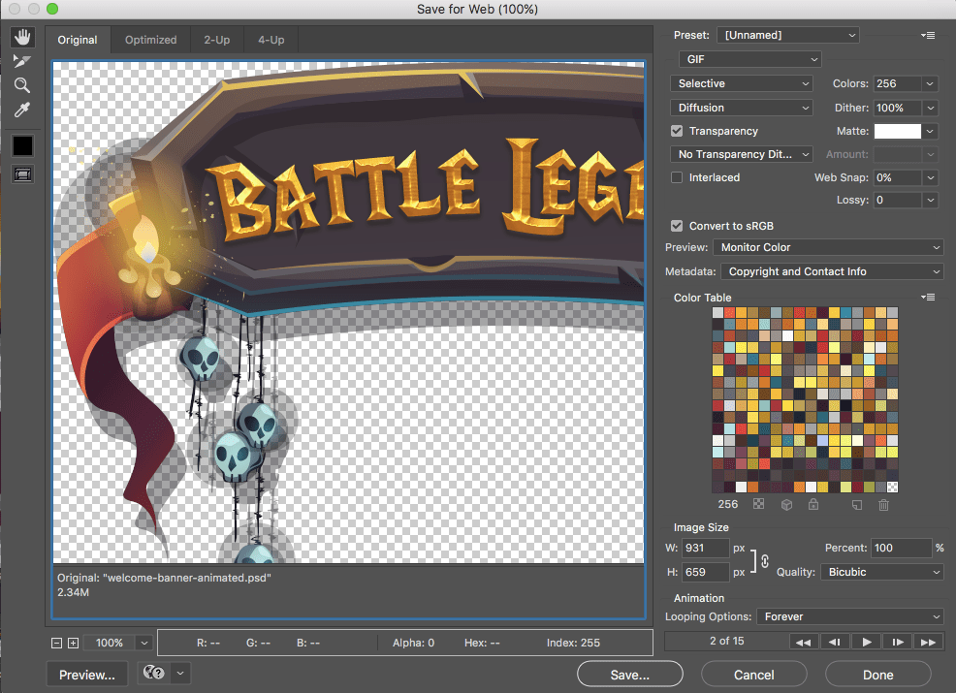Screen dimensions: 956x693
Task: Open the browser selection dropdown arrow
Action: coord(180,673)
